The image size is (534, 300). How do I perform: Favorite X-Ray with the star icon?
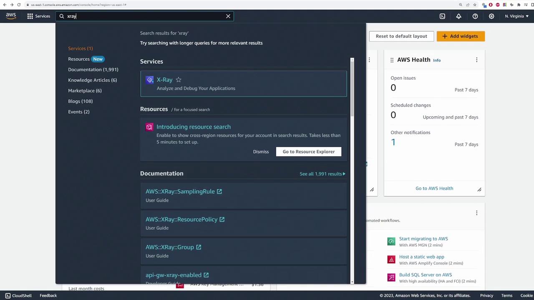[x=179, y=80]
